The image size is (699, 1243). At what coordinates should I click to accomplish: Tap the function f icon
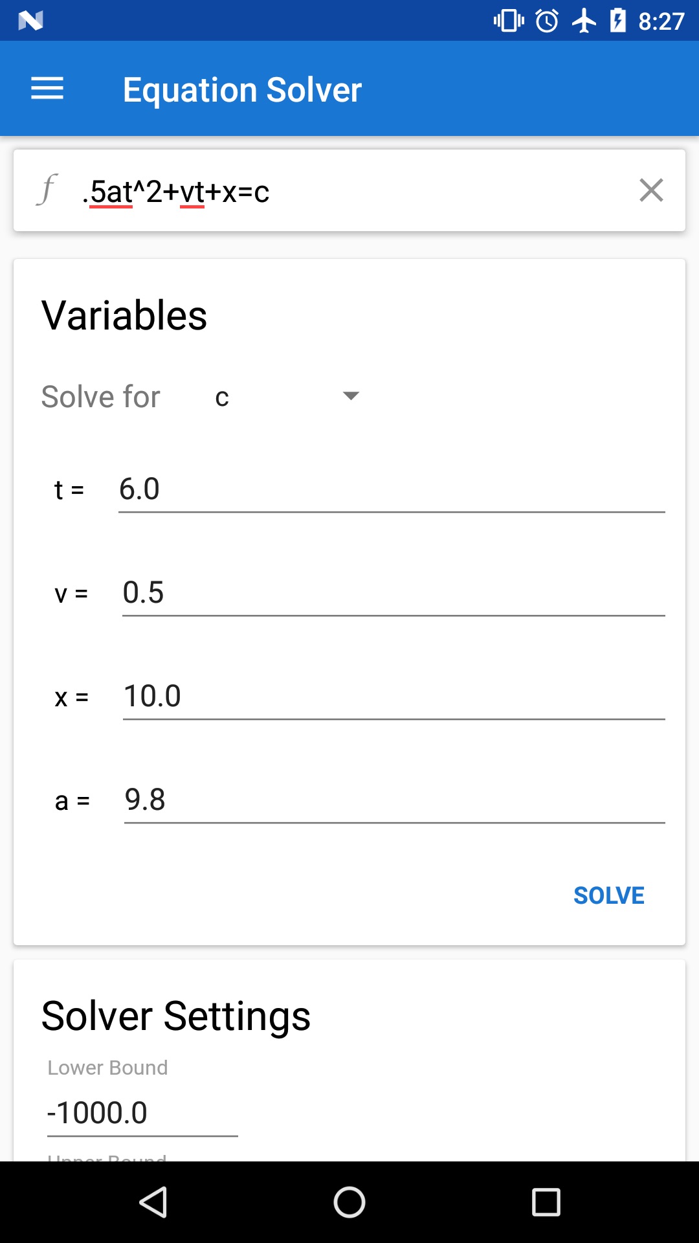(x=47, y=190)
